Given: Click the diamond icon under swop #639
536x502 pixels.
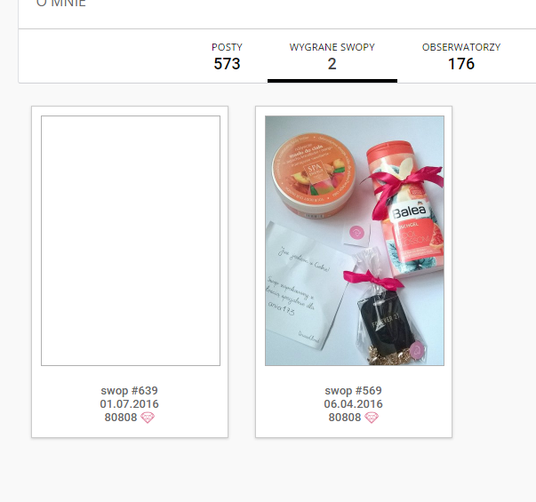Looking at the screenshot, I should coord(148,418).
